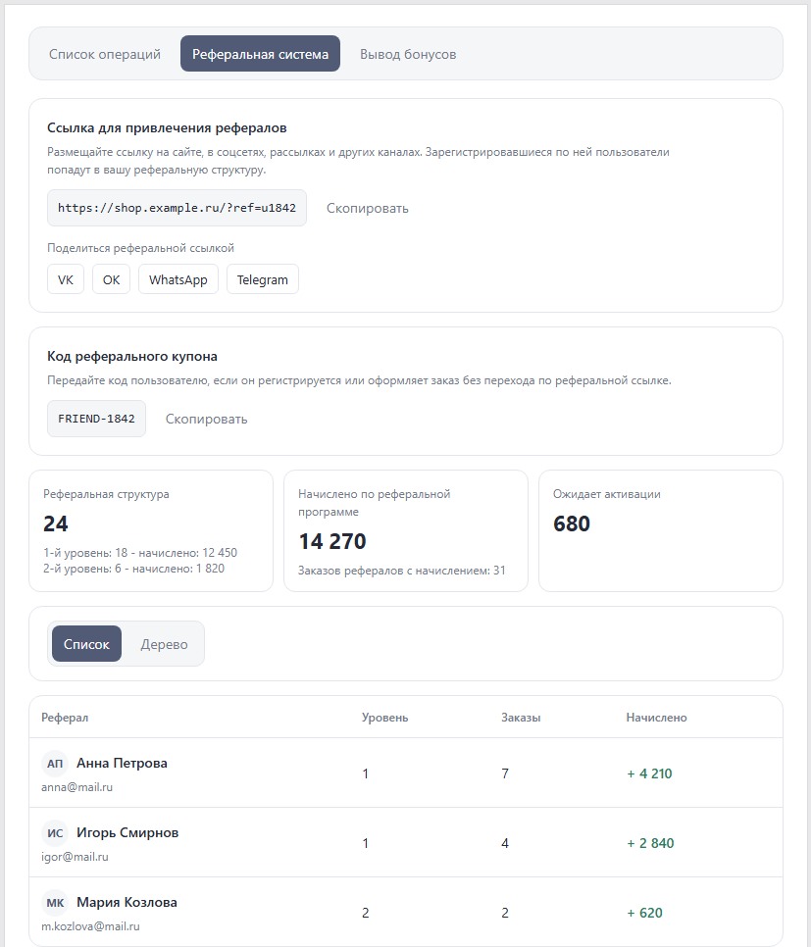Open referral Игорь Смирнов
Screen dimensions: 811x947
tap(127, 832)
